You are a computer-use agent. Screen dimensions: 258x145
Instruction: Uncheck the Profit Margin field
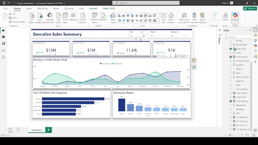click(231, 57)
